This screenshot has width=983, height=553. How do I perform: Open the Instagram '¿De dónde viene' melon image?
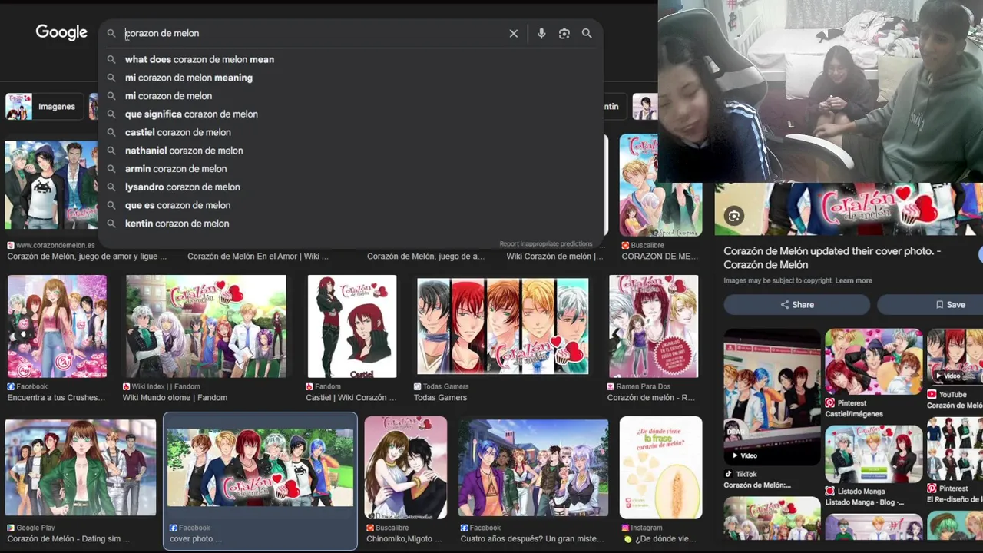point(660,468)
